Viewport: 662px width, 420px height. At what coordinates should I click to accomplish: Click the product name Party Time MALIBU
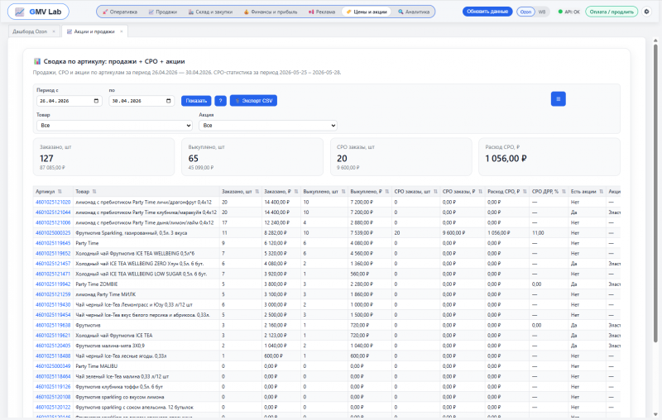pos(96,366)
